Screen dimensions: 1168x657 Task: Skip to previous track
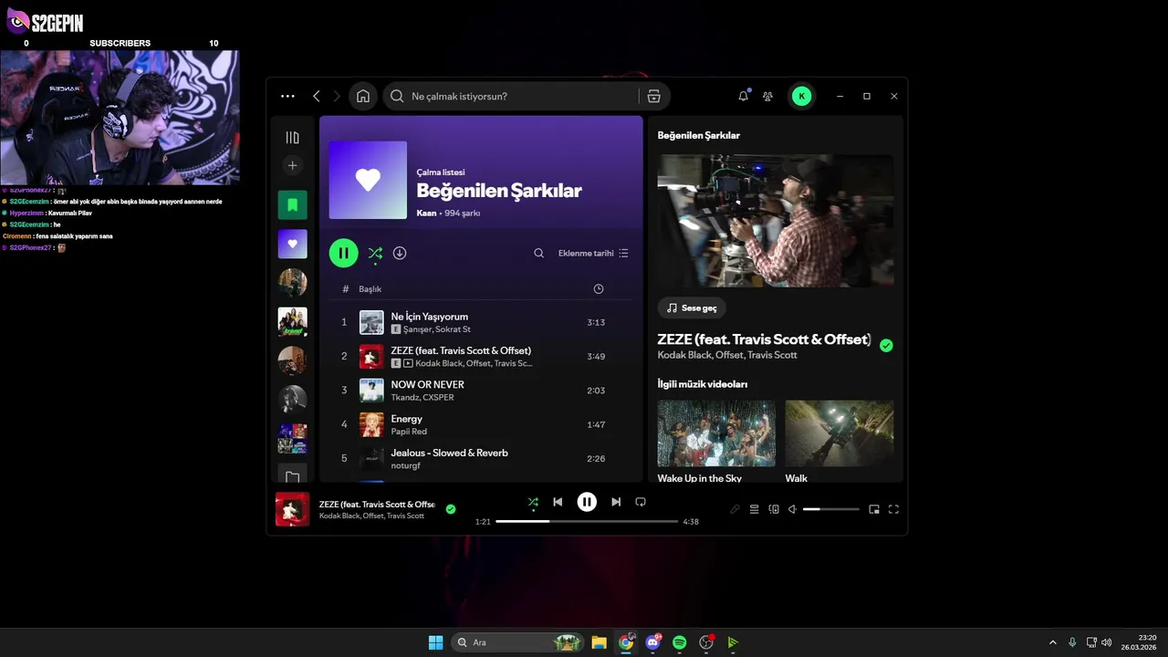[x=558, y=502]
